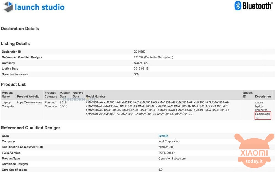The image size is (275, 172).
Task: Select the declaration ID value D044859
Action: (x=140, y=52)
